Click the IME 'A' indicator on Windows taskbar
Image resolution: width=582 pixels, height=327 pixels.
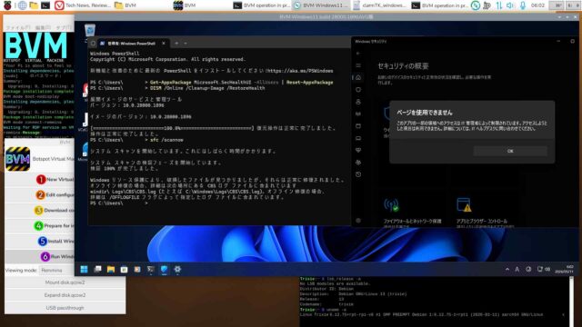(517, 270)
